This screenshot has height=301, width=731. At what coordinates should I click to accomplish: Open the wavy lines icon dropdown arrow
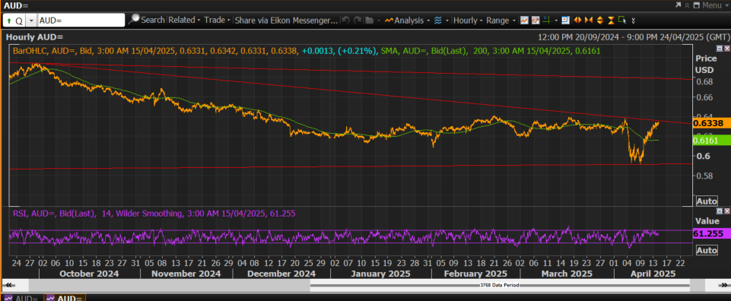click(x=447, y=21)
